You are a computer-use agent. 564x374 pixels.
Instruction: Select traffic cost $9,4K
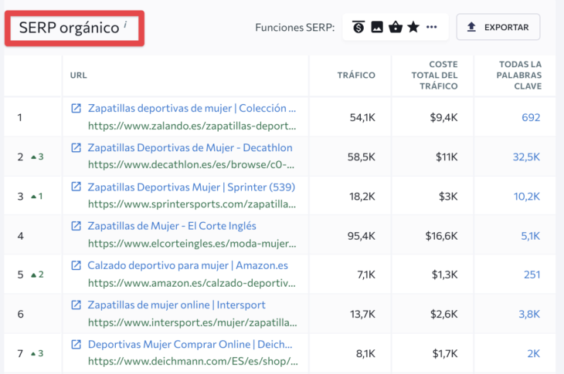444,117
